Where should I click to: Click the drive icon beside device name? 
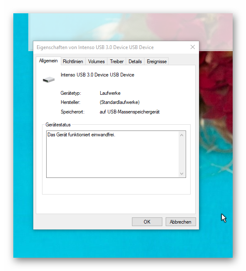(x=49, y=80)
